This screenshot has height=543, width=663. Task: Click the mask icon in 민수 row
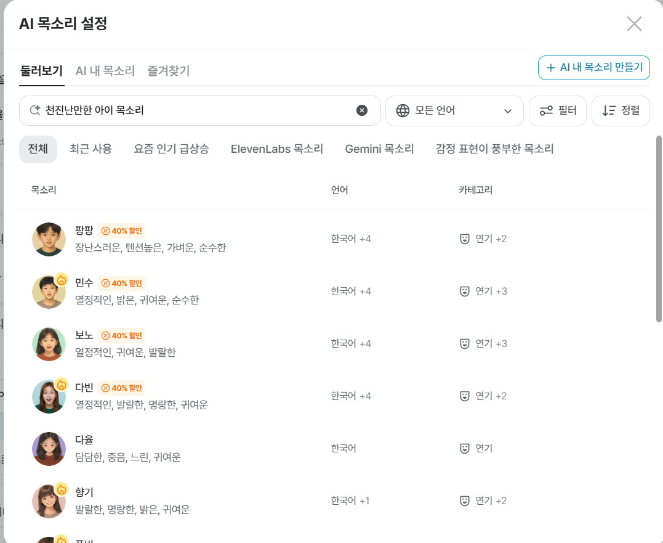(x=464, y=292)
